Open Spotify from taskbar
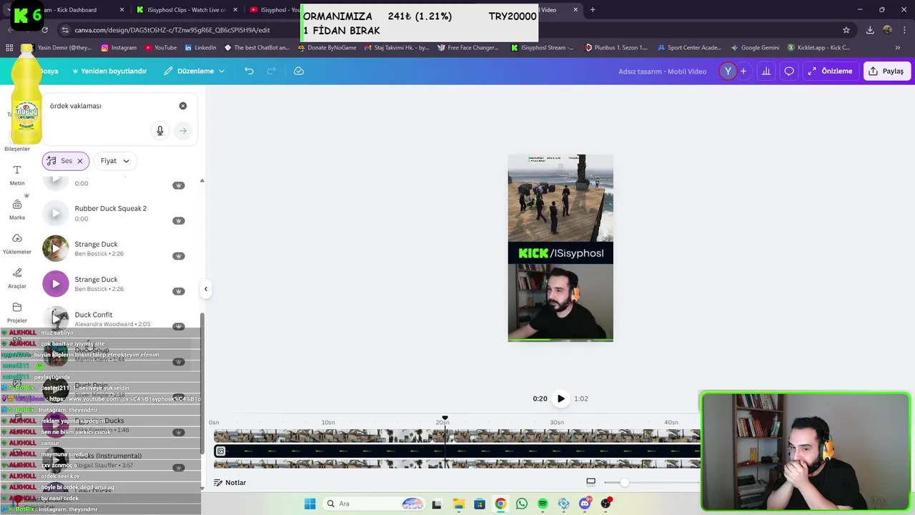915x515 pixels. point(543,504)
